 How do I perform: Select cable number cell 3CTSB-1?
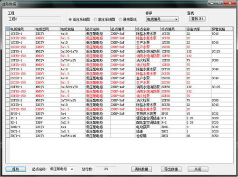click(22, 104)
